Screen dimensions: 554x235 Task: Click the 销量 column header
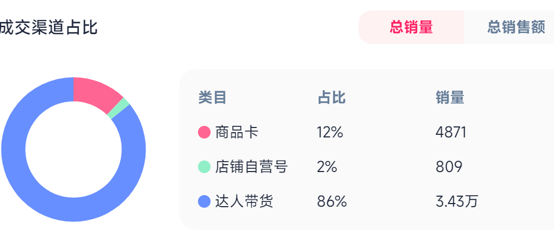[x=450, y=98]
